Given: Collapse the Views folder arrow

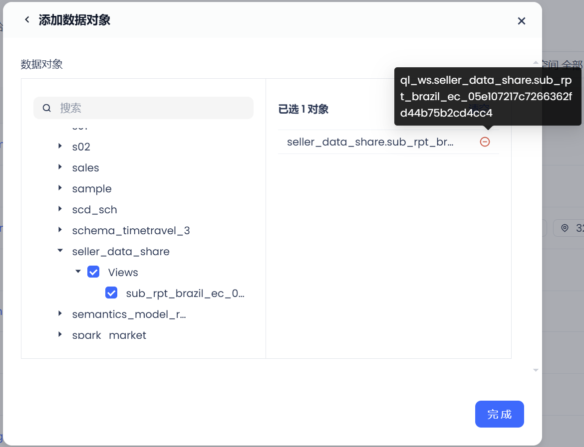Looking at the screenshot, I should [78, 272].
